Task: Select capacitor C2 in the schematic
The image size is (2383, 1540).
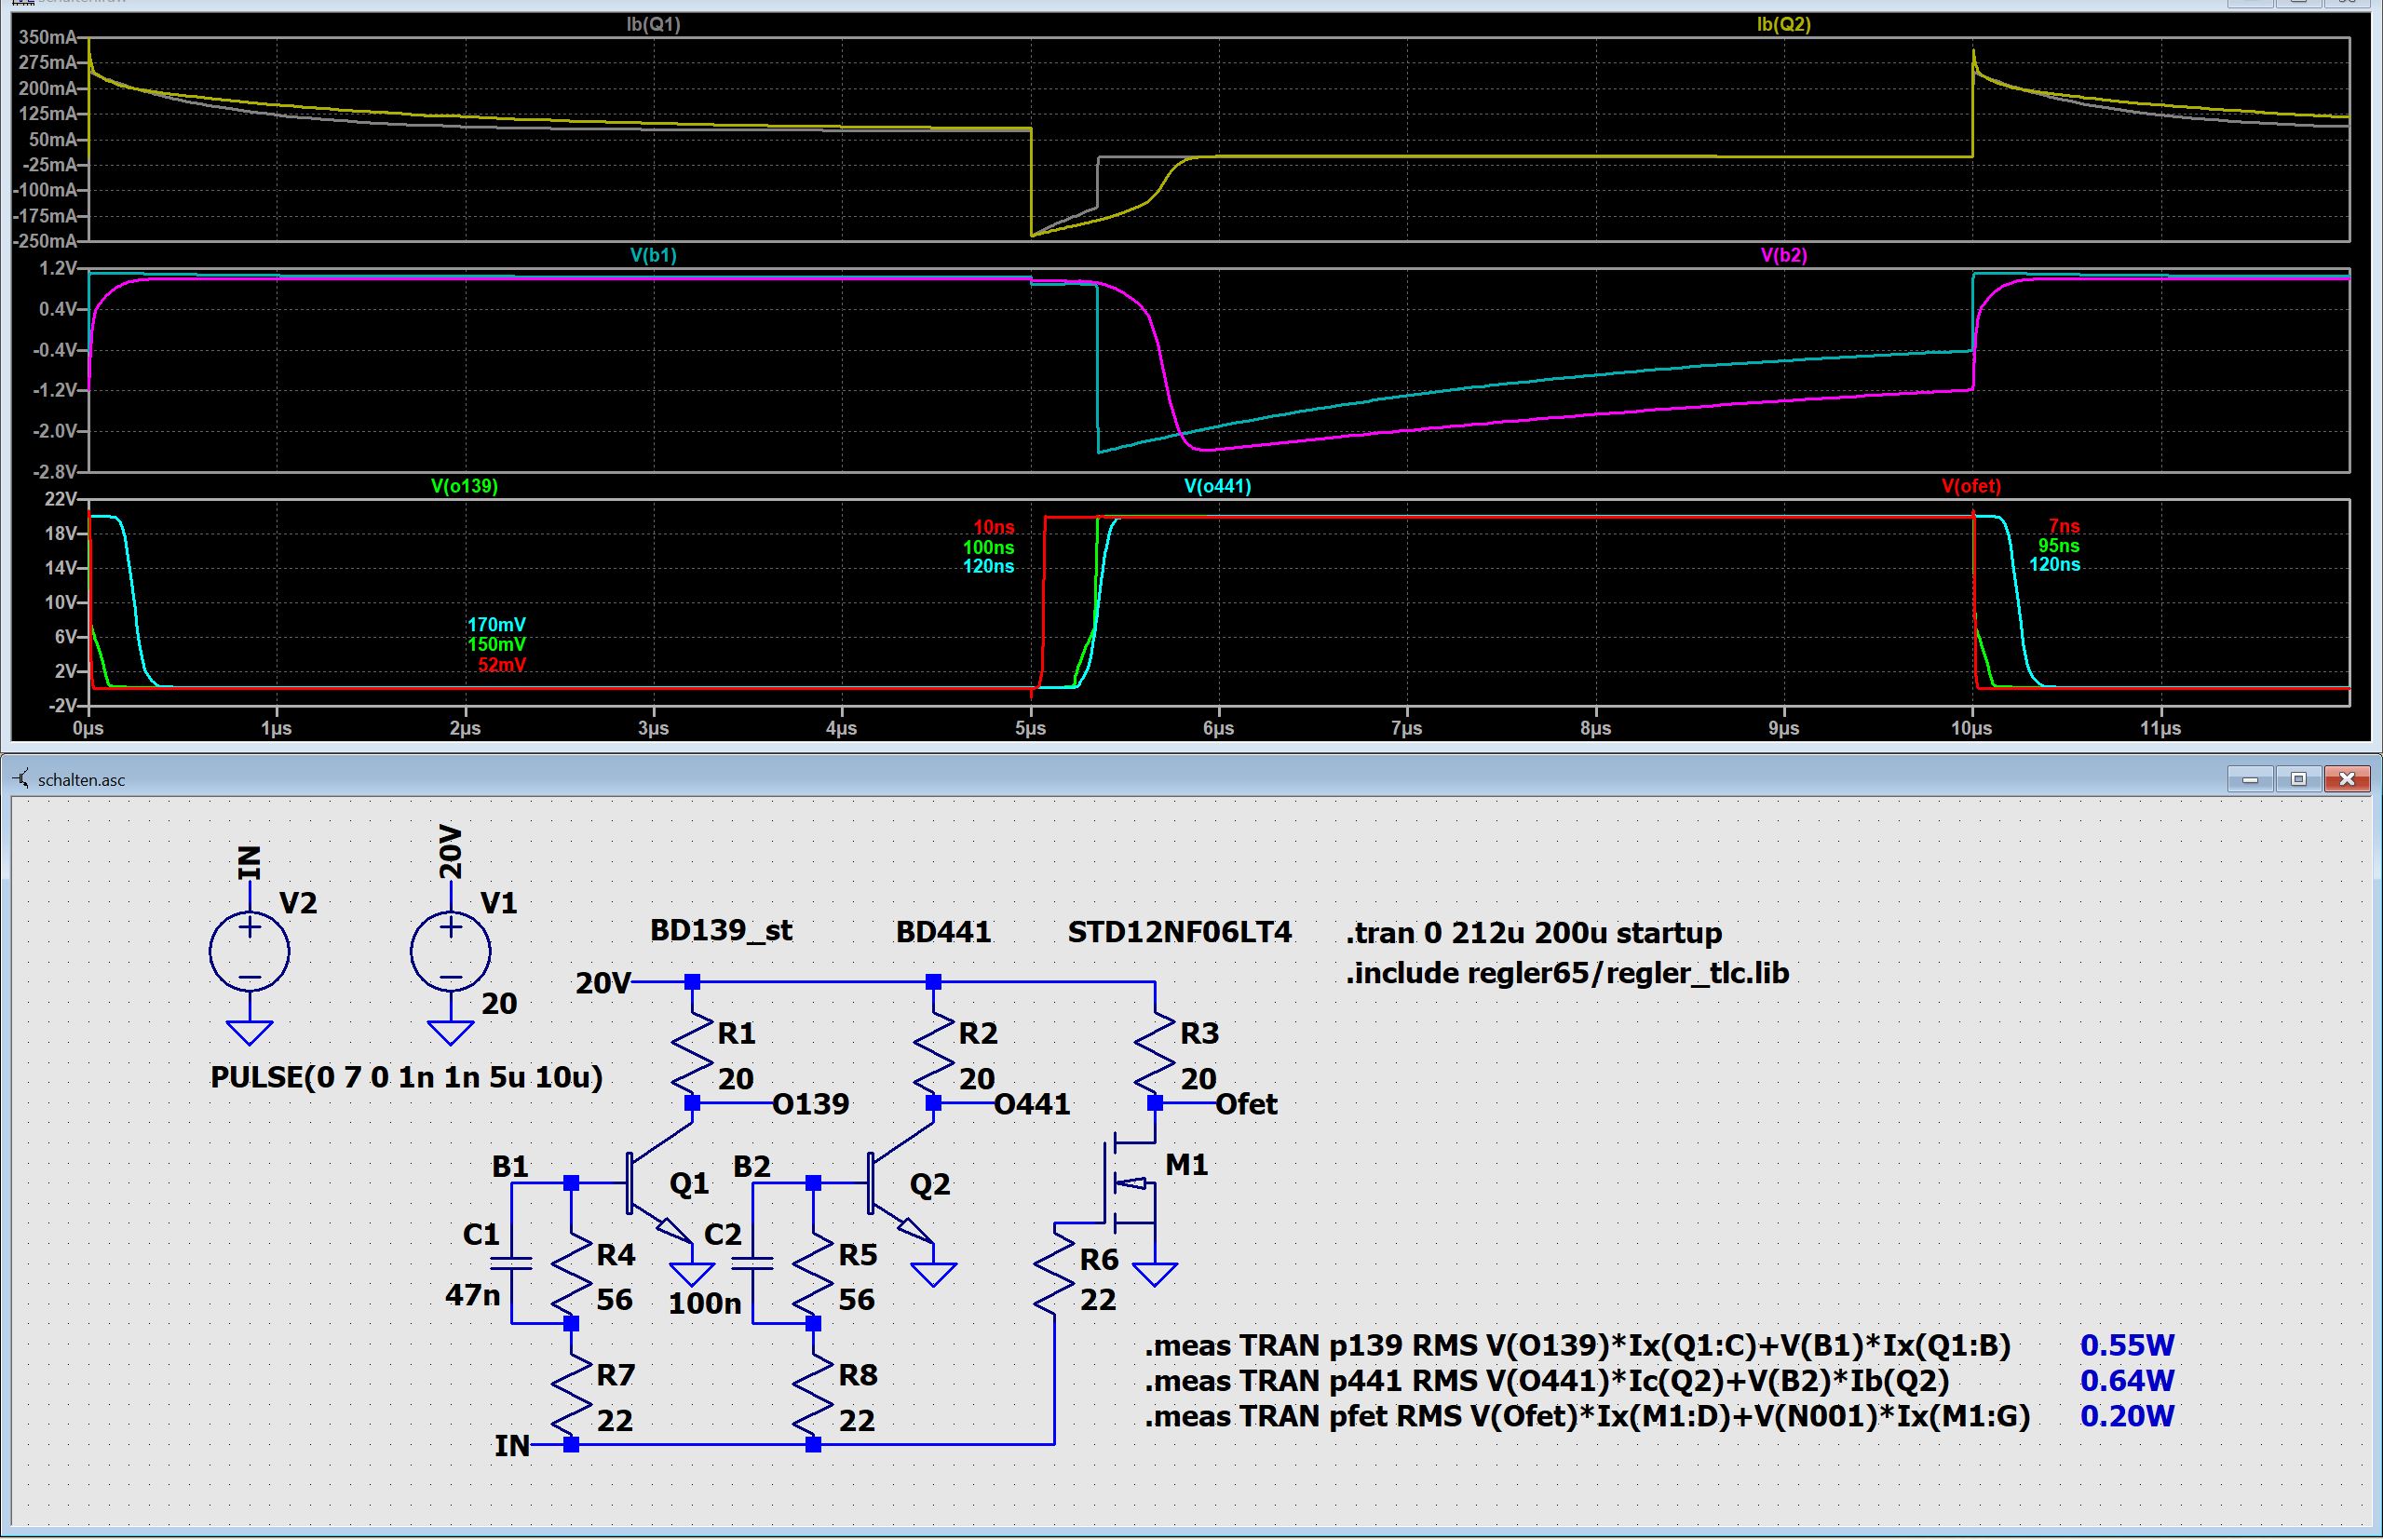Action: click(753, 1263)
